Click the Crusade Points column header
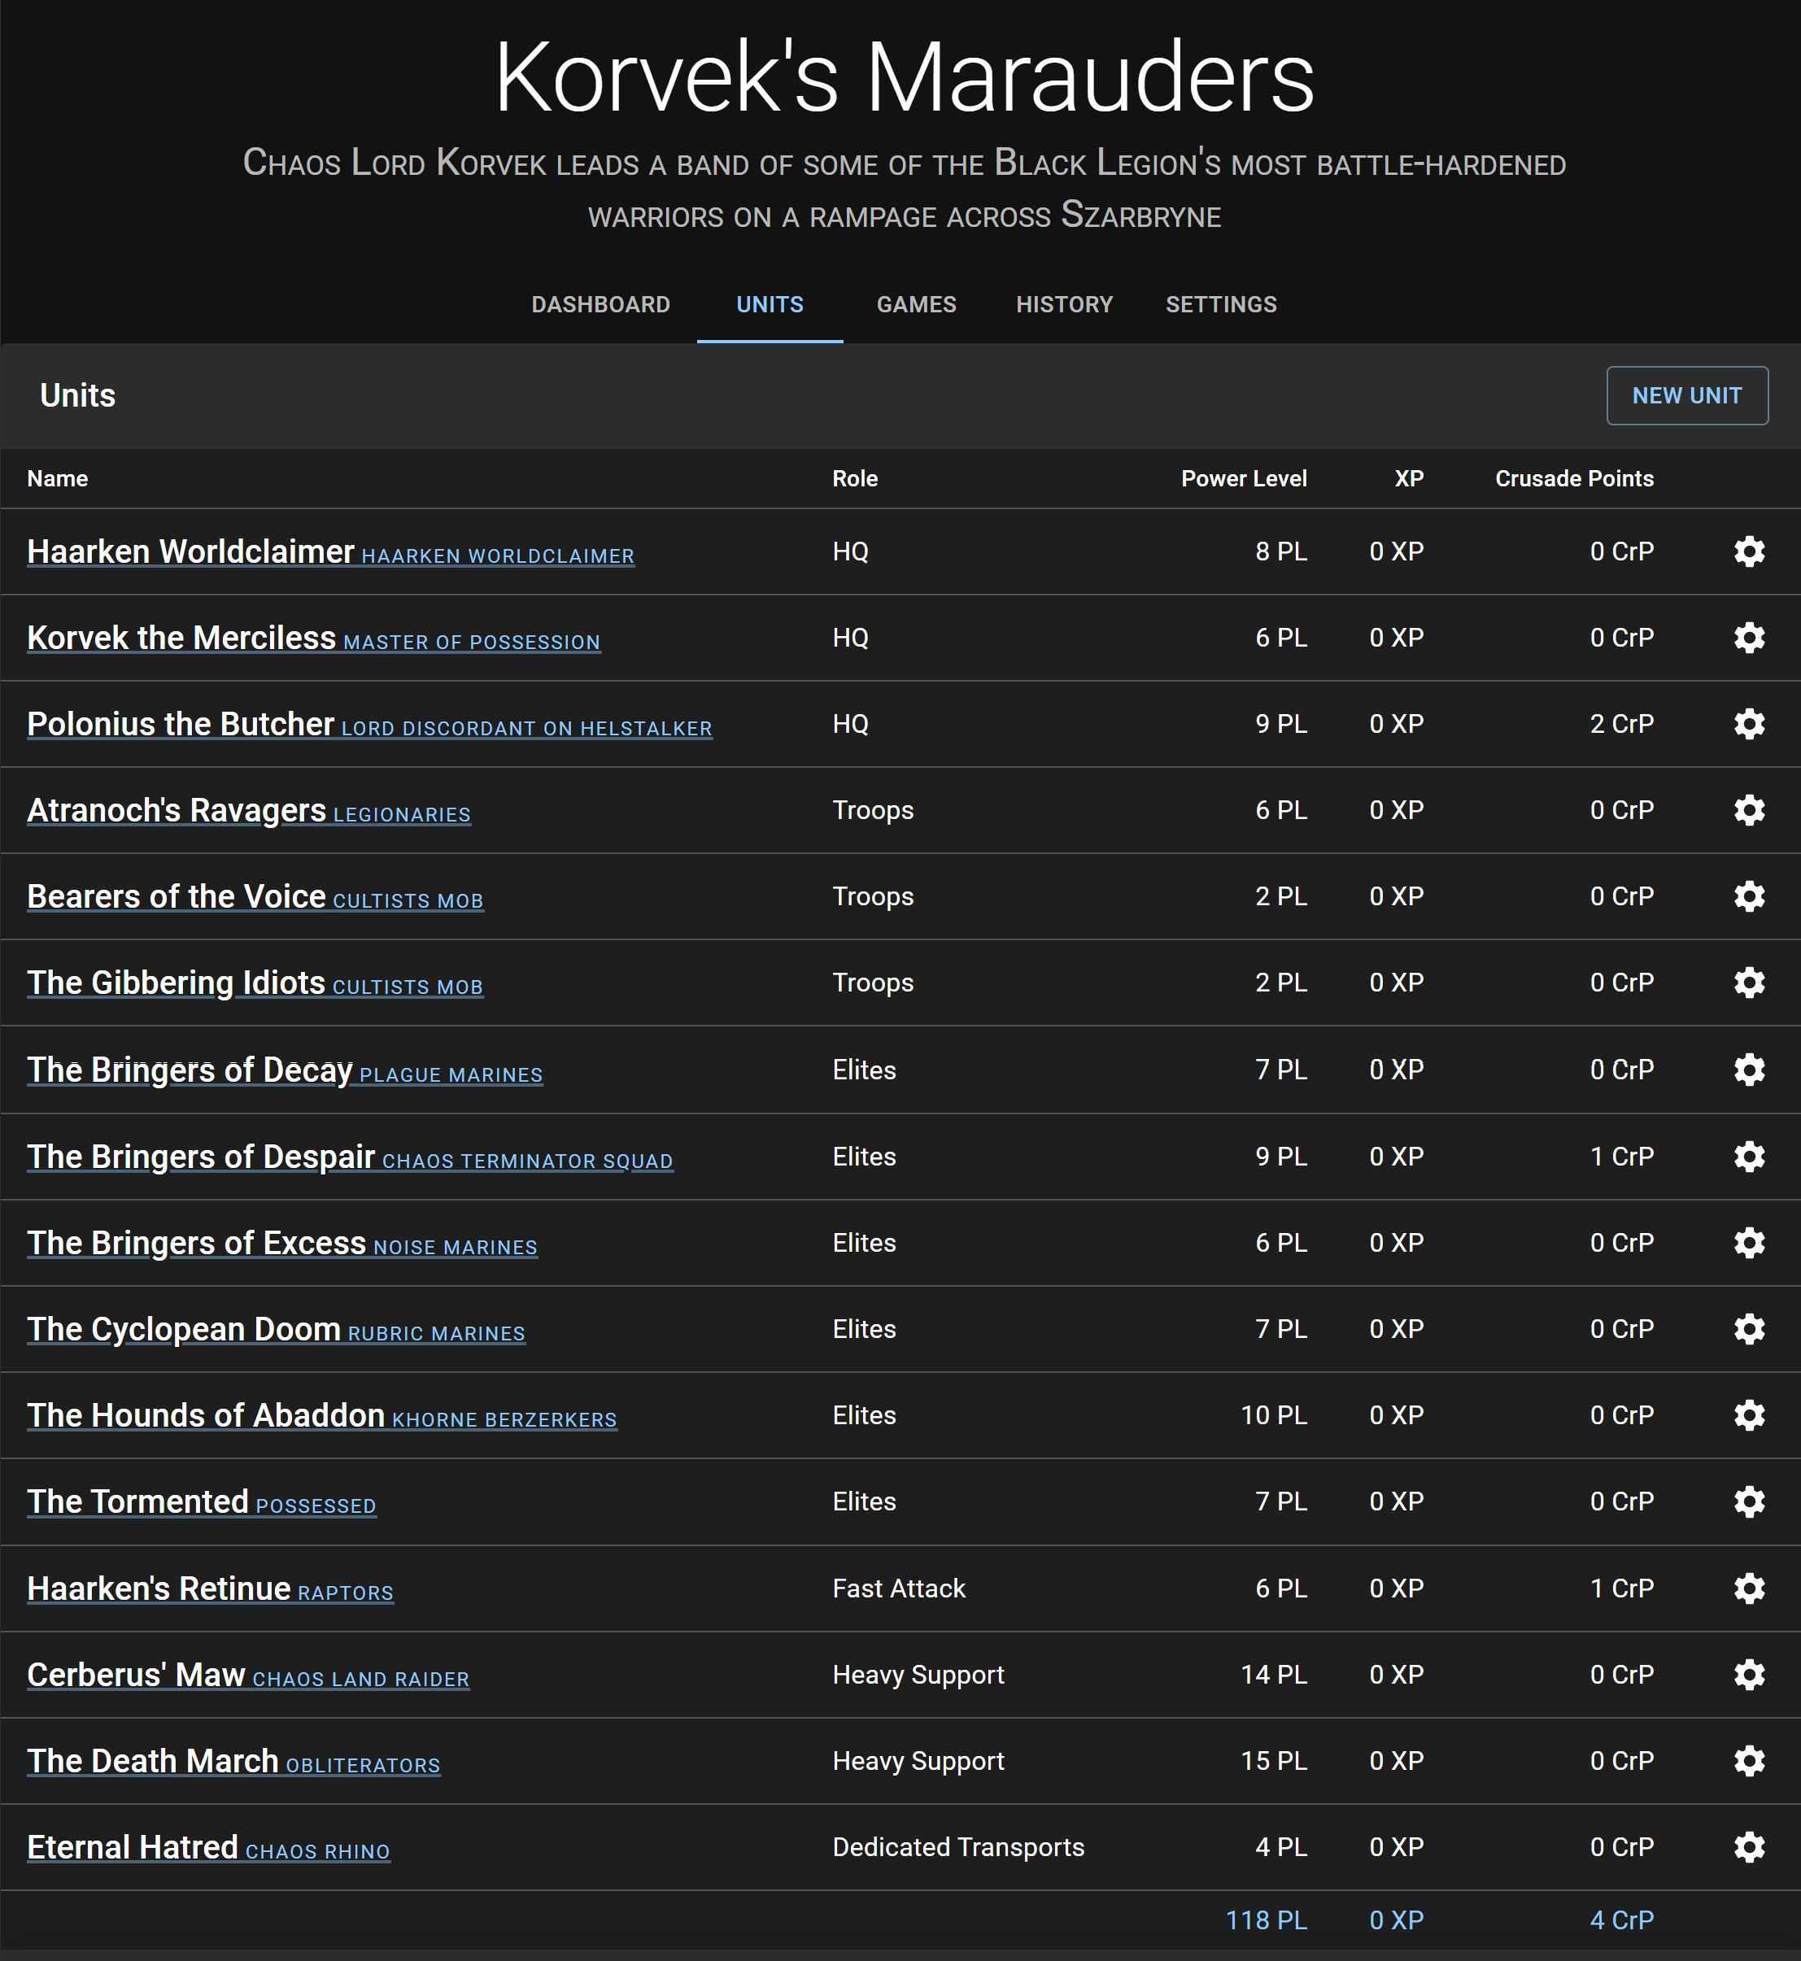1801x1961 pixels. tap(1574, 478)
